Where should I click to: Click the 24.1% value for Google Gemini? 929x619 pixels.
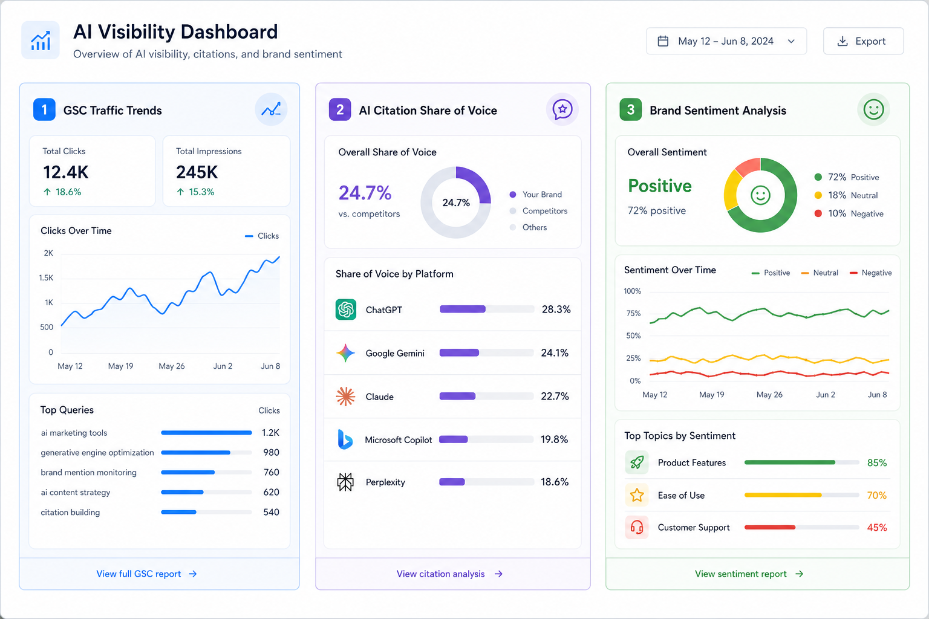click(x=555, y=353)
